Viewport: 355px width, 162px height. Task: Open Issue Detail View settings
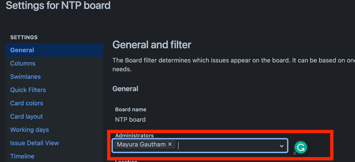point(34,143)
